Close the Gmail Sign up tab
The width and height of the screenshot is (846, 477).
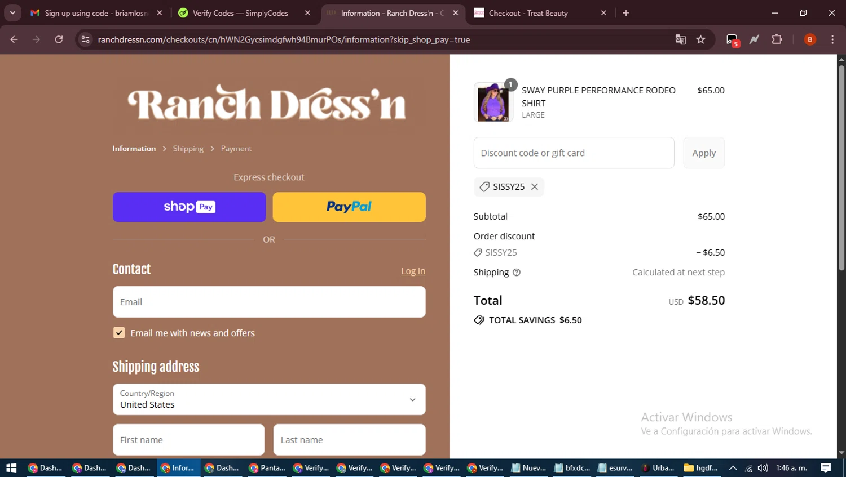click(160, 13)
